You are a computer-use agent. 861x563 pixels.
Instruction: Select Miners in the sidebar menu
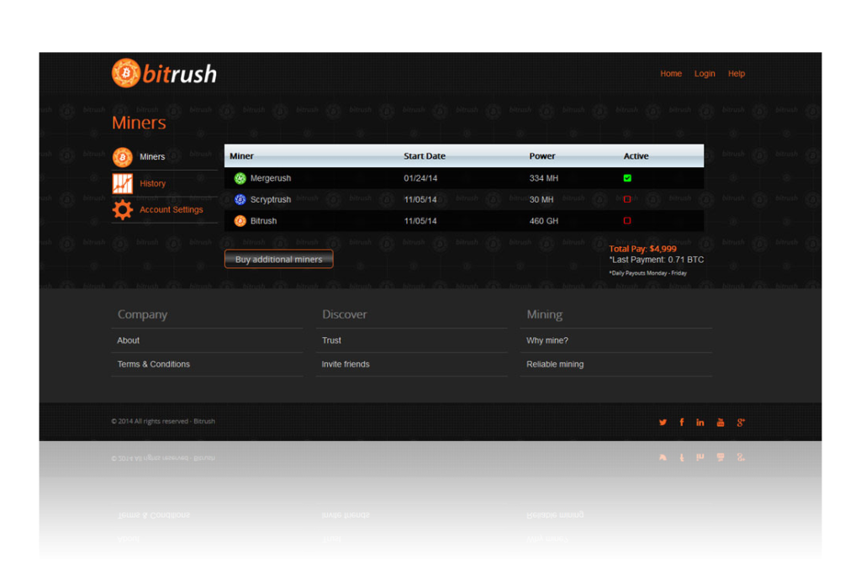152,157
